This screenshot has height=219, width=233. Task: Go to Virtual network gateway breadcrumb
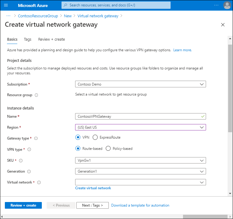[98, 16]
